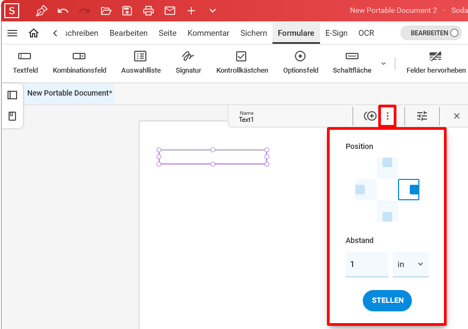Send document by email icon
This screenshot has width=468, height=329.
click(x=170, y=11)
